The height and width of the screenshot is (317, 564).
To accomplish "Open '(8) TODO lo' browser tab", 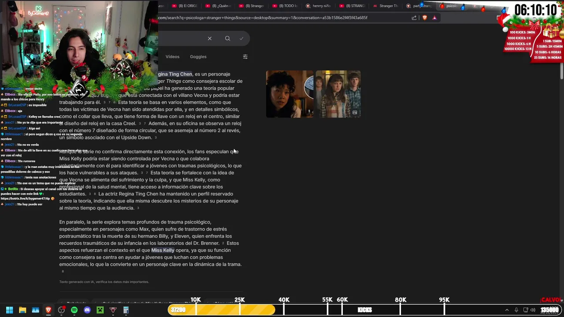I will [x=286, y=6].
